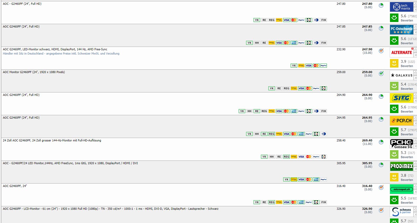
Task: Click the PC-Ostschweiz shop logo
Action: coord(401,30)
